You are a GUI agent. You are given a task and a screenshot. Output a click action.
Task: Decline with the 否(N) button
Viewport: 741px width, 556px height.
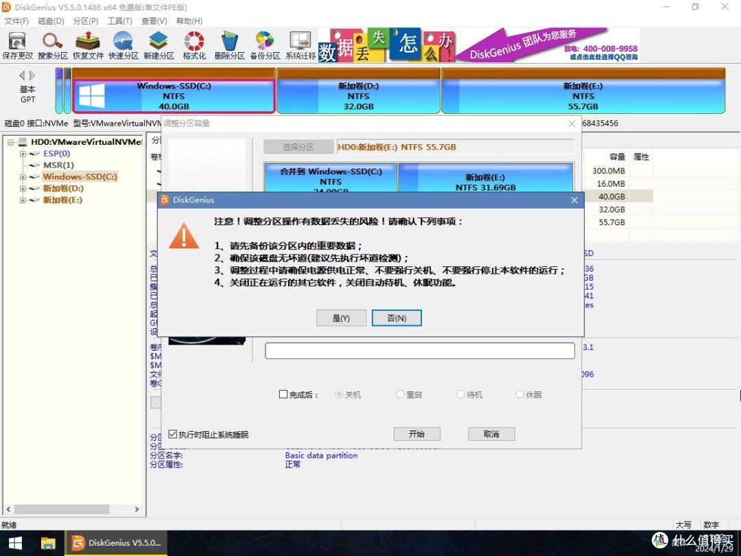tap(397, 318)
